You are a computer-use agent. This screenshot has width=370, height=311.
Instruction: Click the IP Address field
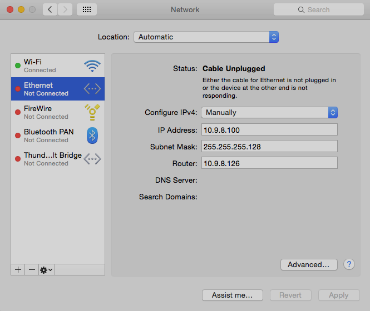coord(269,130)
